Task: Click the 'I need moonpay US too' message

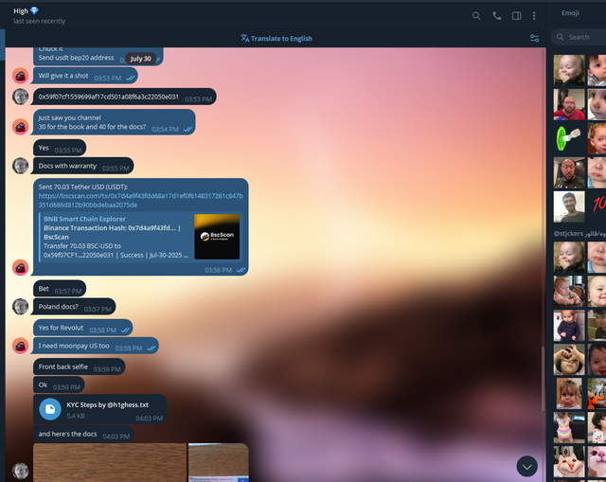Action: (96, 346)
